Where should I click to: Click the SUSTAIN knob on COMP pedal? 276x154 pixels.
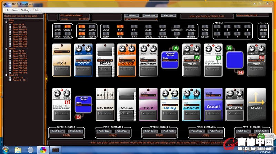pyautogui.click(x=79, y=48)
